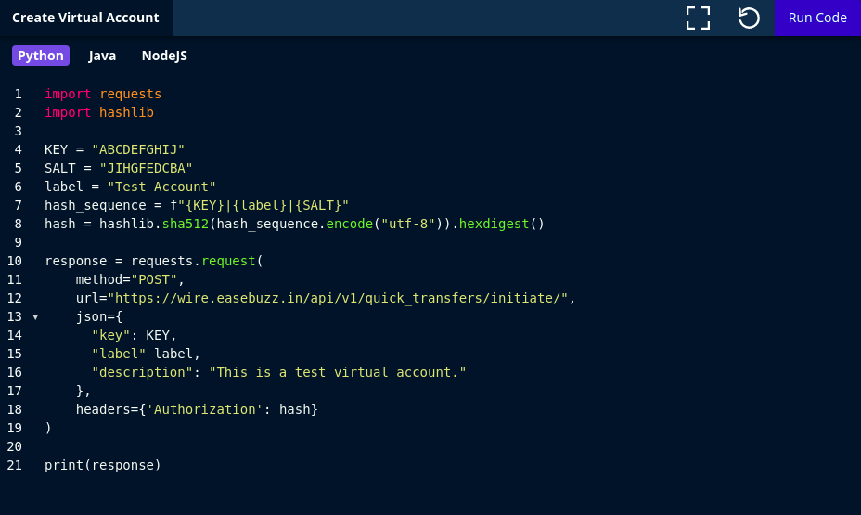Select the 'Authorization' header key
861x515 pixels.
[x=205, y=409]
